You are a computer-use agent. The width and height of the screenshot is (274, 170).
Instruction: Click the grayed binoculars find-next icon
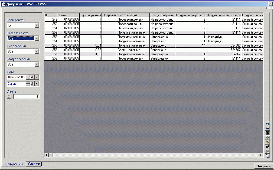pyautogui.click(x=267, y=151)
